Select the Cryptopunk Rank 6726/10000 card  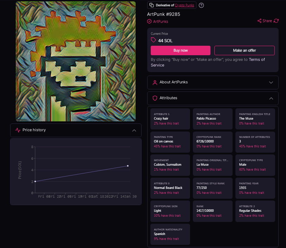(x=213, y=142)
